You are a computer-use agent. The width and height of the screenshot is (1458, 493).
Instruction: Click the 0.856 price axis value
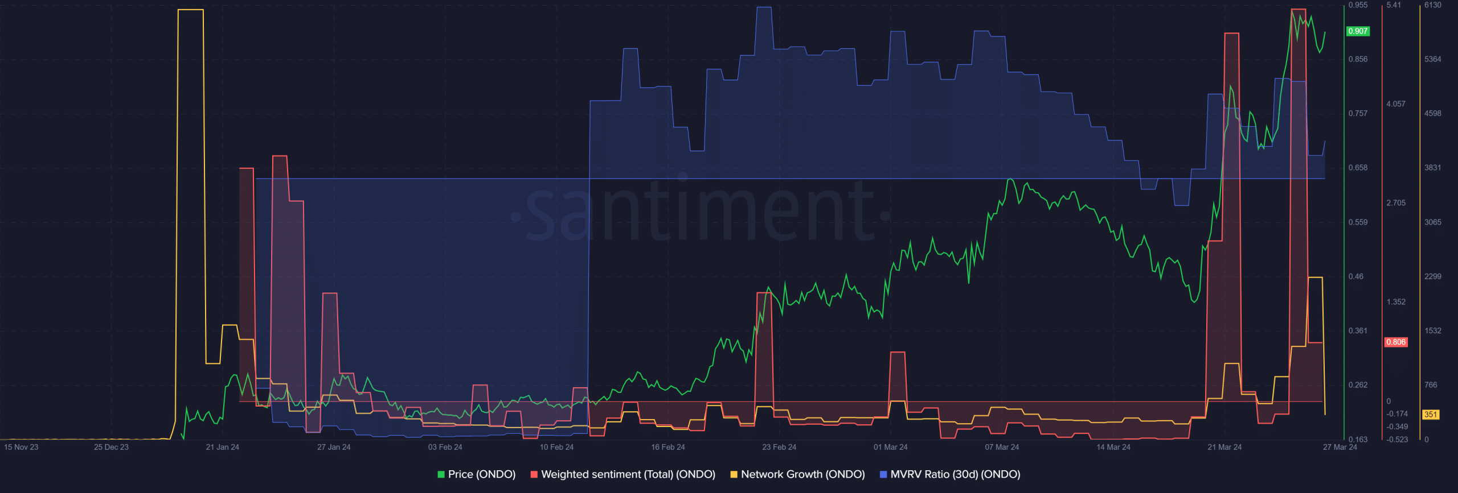coord(1358,59)
